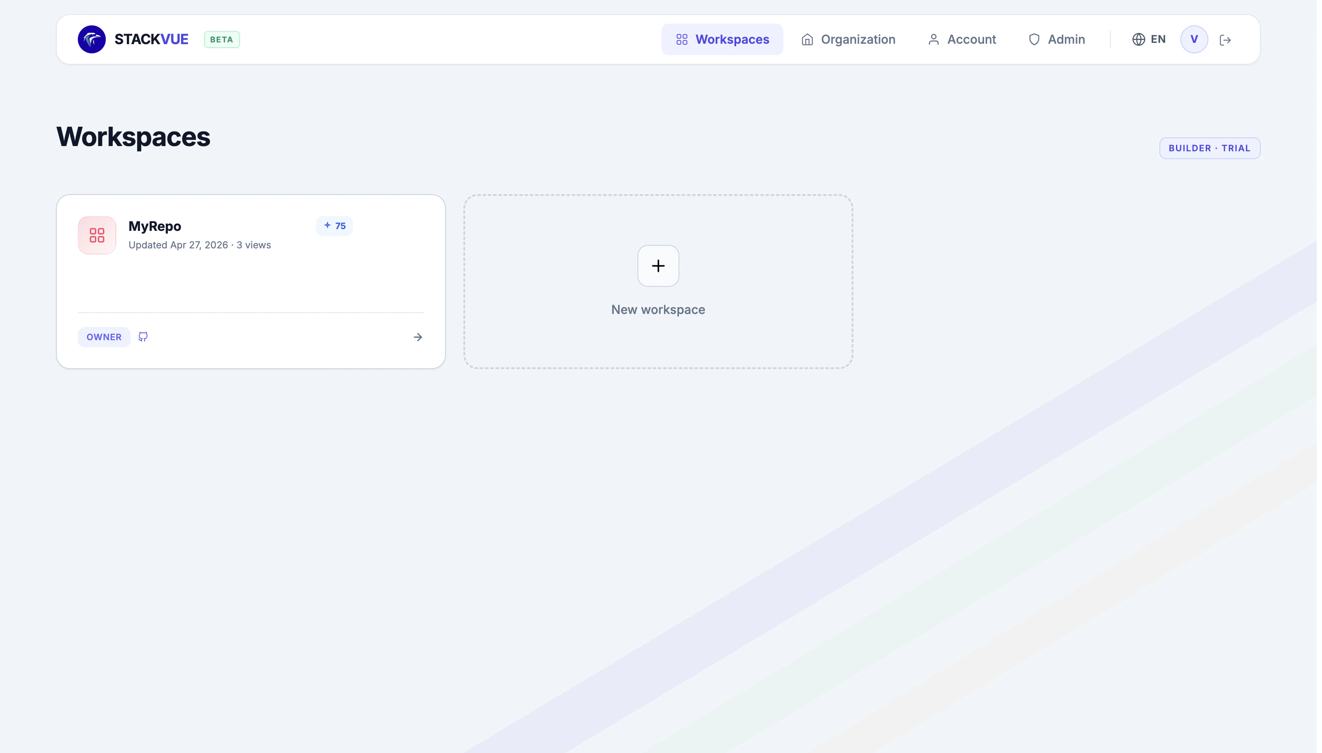Viewport: 1322px width, 753px height.
Task: Click the New workspace label
Action: tap(658, 309)
